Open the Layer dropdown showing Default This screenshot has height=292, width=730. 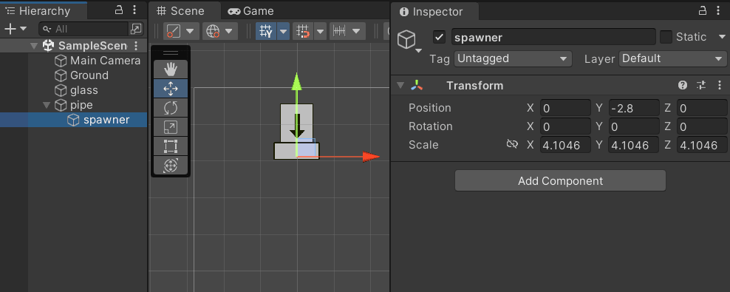click(x=672, y=58)
